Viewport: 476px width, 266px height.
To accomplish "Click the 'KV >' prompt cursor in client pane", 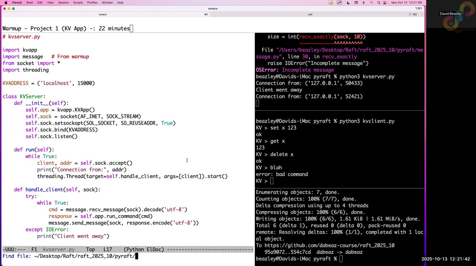I will click(272, 181).
